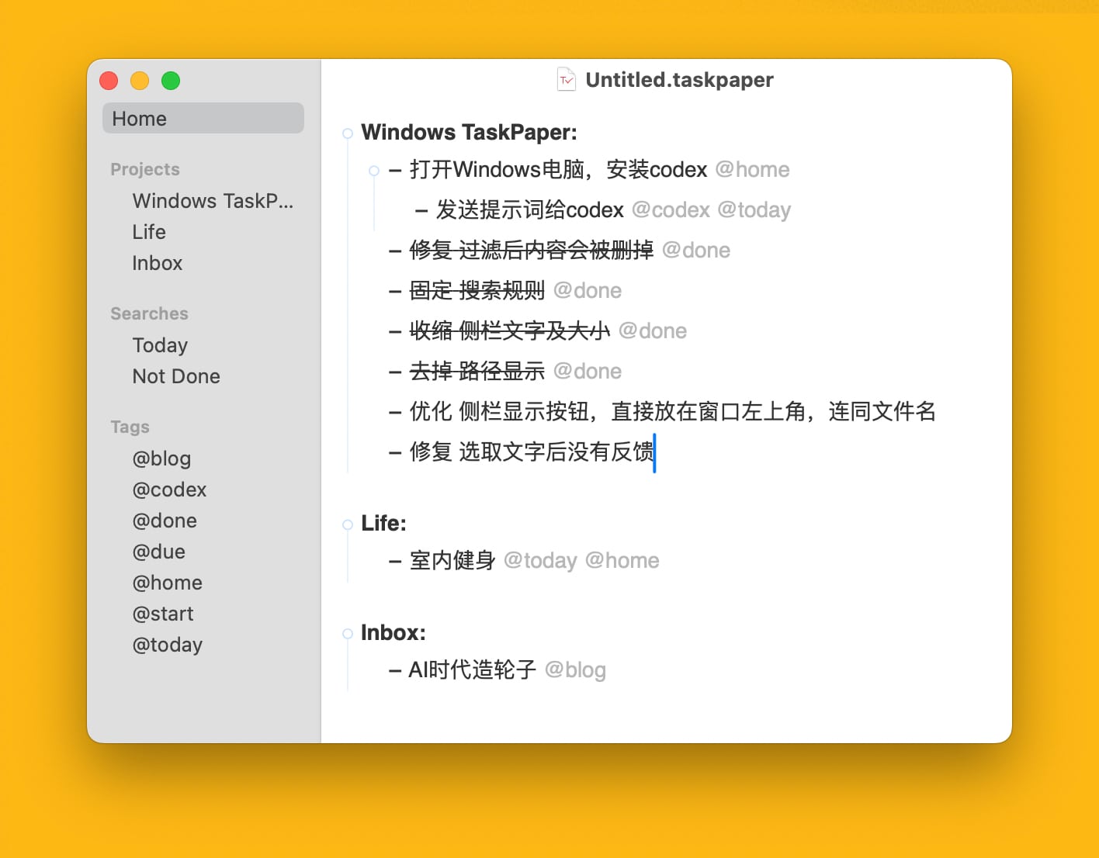Filter by @start tag in sidebar
This screenshot has height=858, width=1099.
pyautogui.click(x=163, y=614)
